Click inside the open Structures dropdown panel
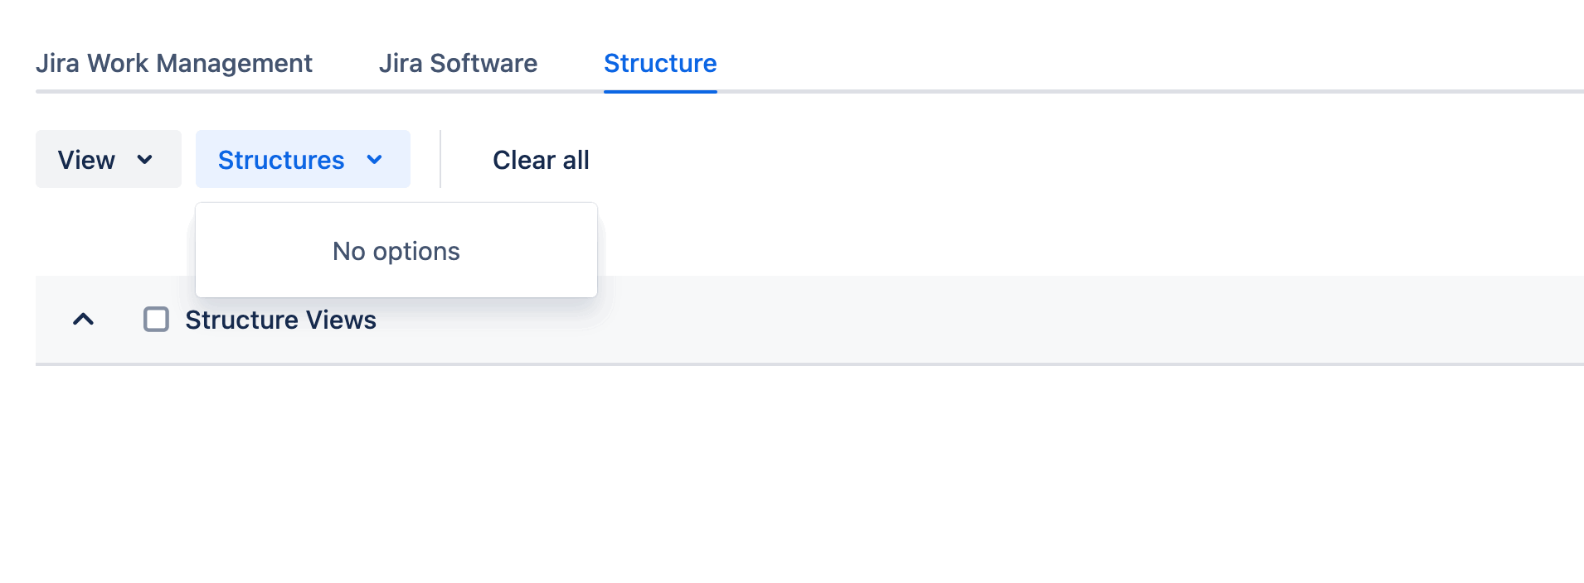The height and width of the screenshot is (583, 1584). [396, 250]
